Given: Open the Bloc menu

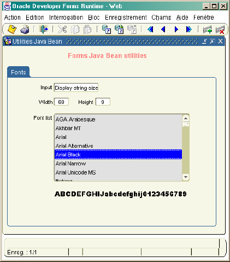Looking at the screenshot, I should click(94, 18).
